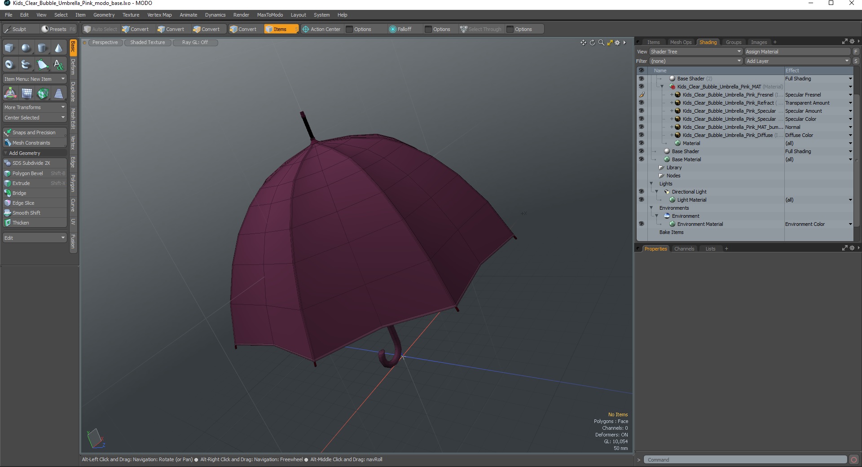Select the torus primitive tool

(9, 65)
